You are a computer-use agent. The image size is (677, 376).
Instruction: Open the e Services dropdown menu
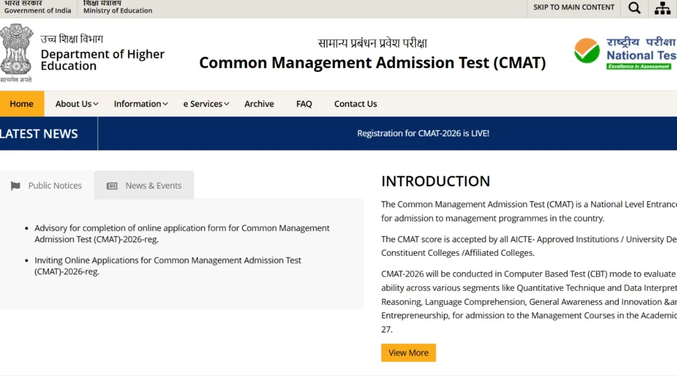206,104
